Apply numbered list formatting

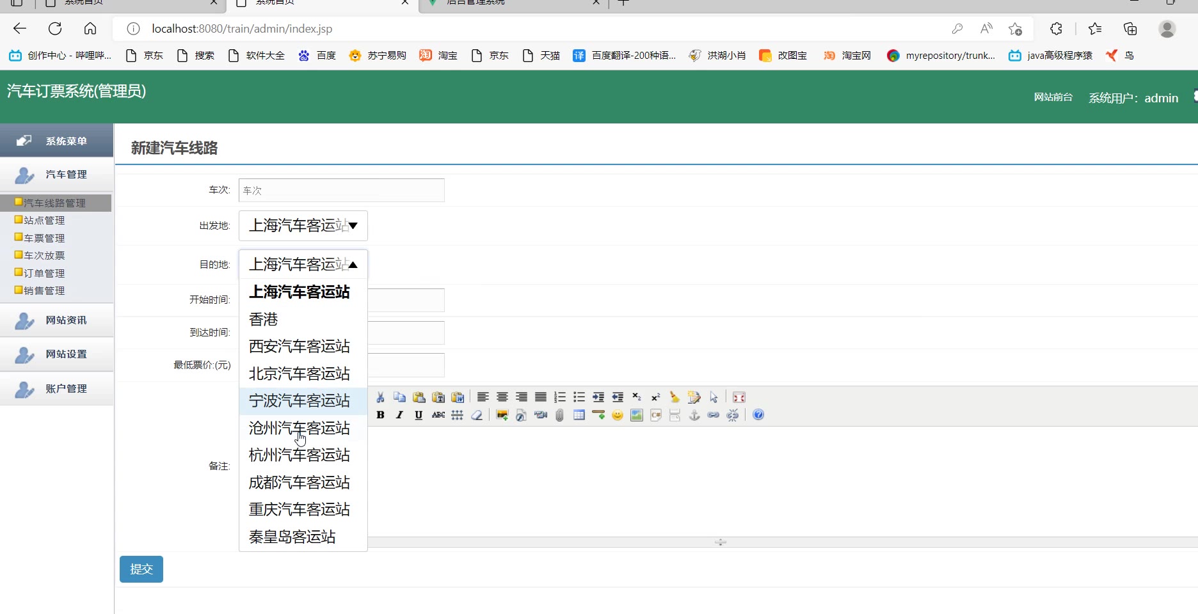click(x=560, y=397)
